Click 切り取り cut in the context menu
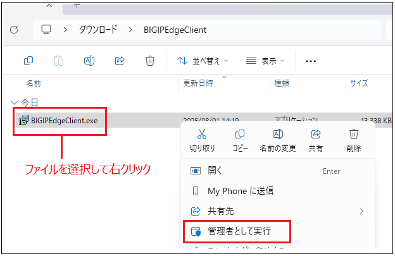 pyautogui.click(x=202, y=140)
